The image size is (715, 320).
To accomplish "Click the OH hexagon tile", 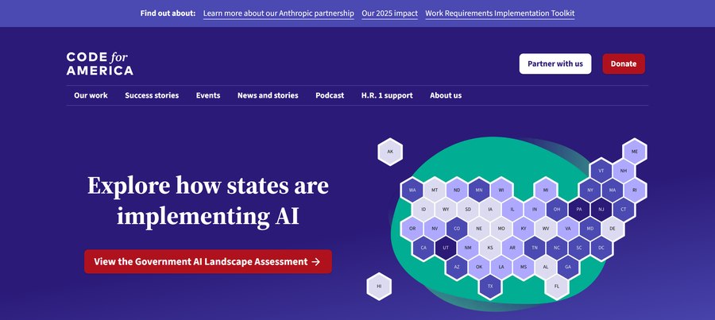I will point(557,210).
